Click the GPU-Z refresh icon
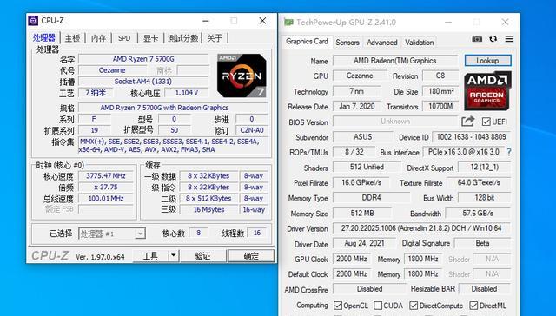This screenshot has height=316, width=556. 493,38
